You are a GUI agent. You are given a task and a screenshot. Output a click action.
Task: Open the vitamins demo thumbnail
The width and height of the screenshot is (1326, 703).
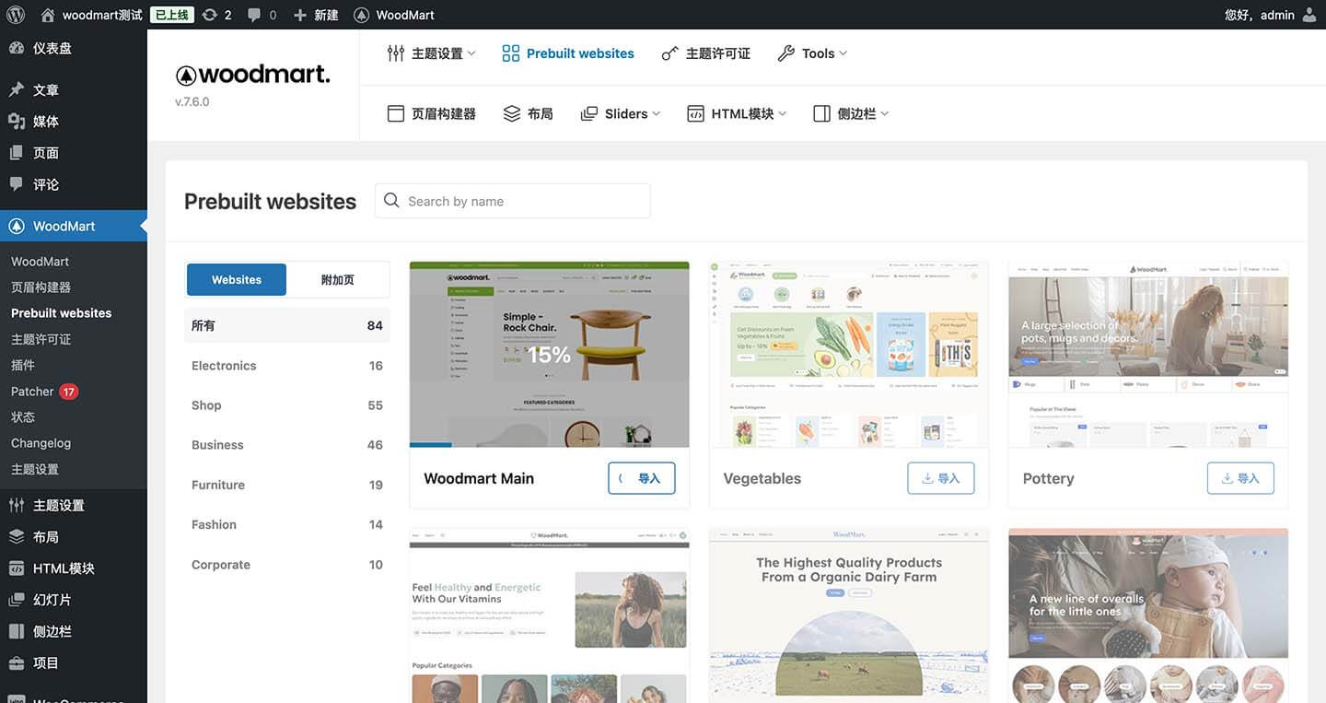click(x=550, y=615)
